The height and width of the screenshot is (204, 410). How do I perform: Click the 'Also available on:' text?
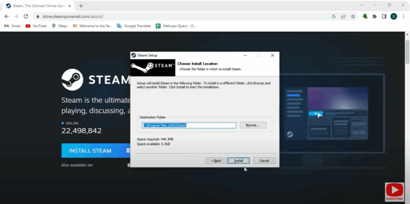pyautogui.click(x=77, y=165)
